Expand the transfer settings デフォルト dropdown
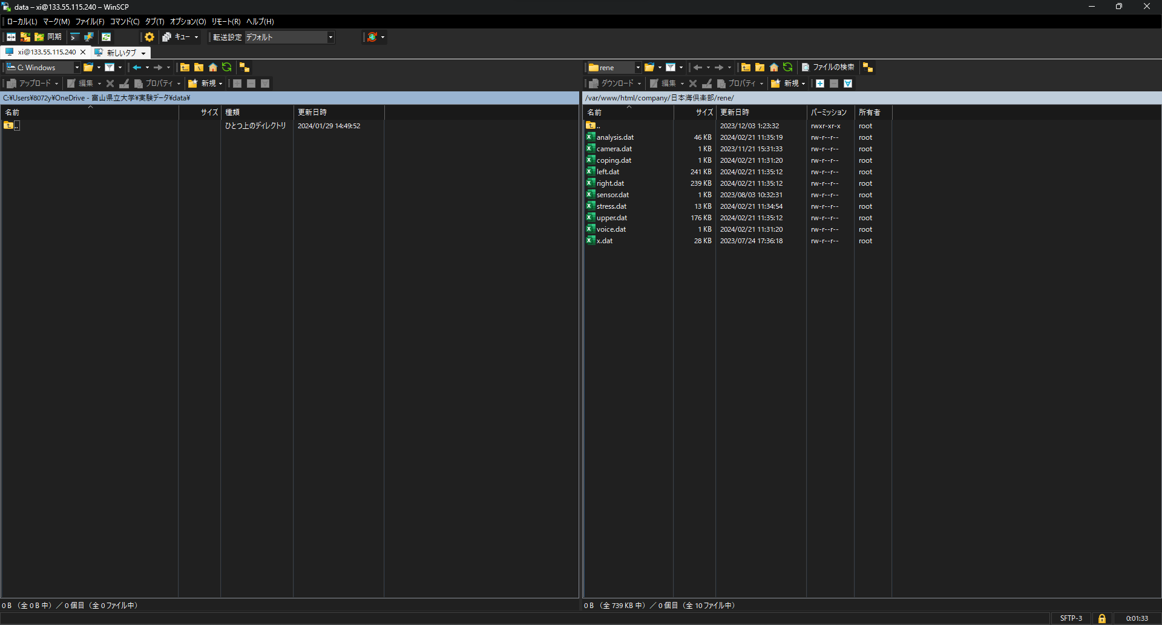The height and width of the screenshot is (625, 1162). click(x=330, y=37)
